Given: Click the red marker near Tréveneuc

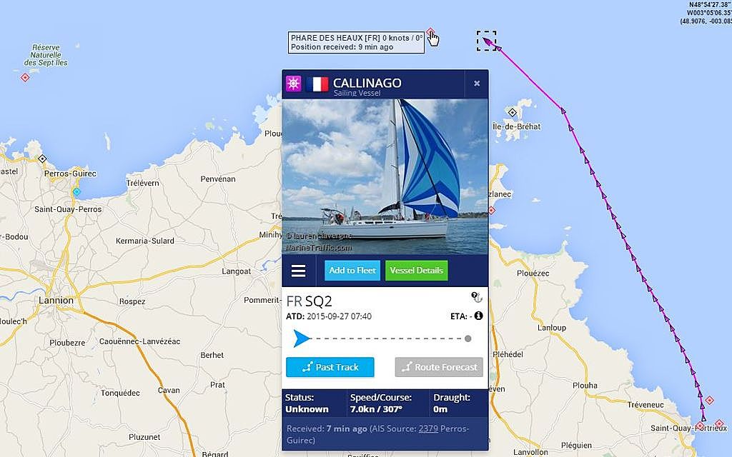Looking at the screenshot, I should 710,400.
